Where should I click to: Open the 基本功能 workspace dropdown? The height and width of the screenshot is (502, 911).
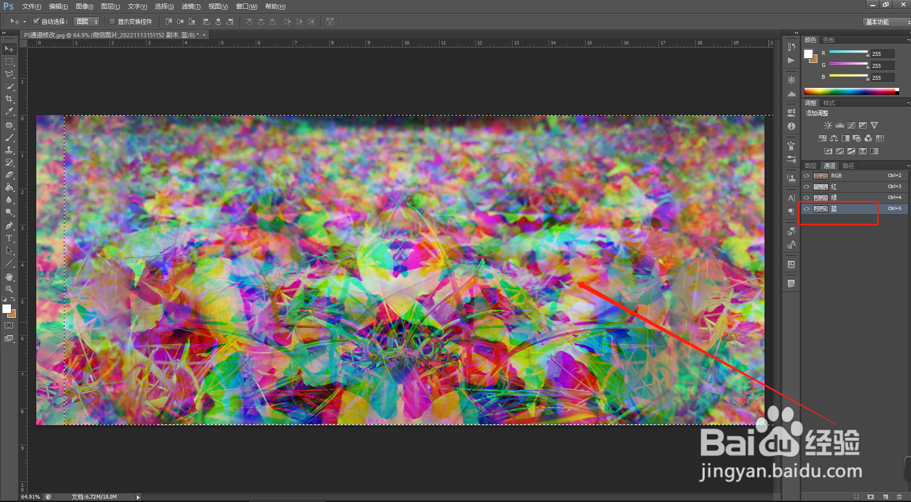click(887, 22)
